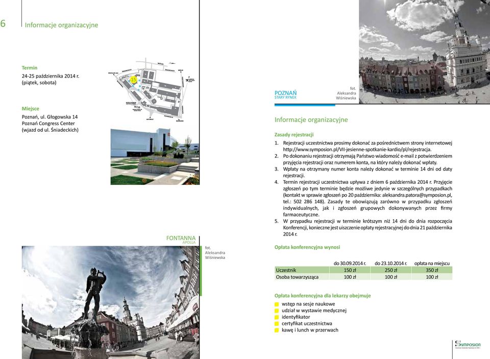The width and height of the screenshot is (490, 359).
Task: Click the 'Osoba towarzysząca' row label
Action: tap(297, 277)
